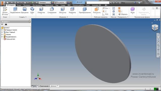Switch to the Среды ribbon tab
This screenshot has height=91, width=161.
[63, 5]
